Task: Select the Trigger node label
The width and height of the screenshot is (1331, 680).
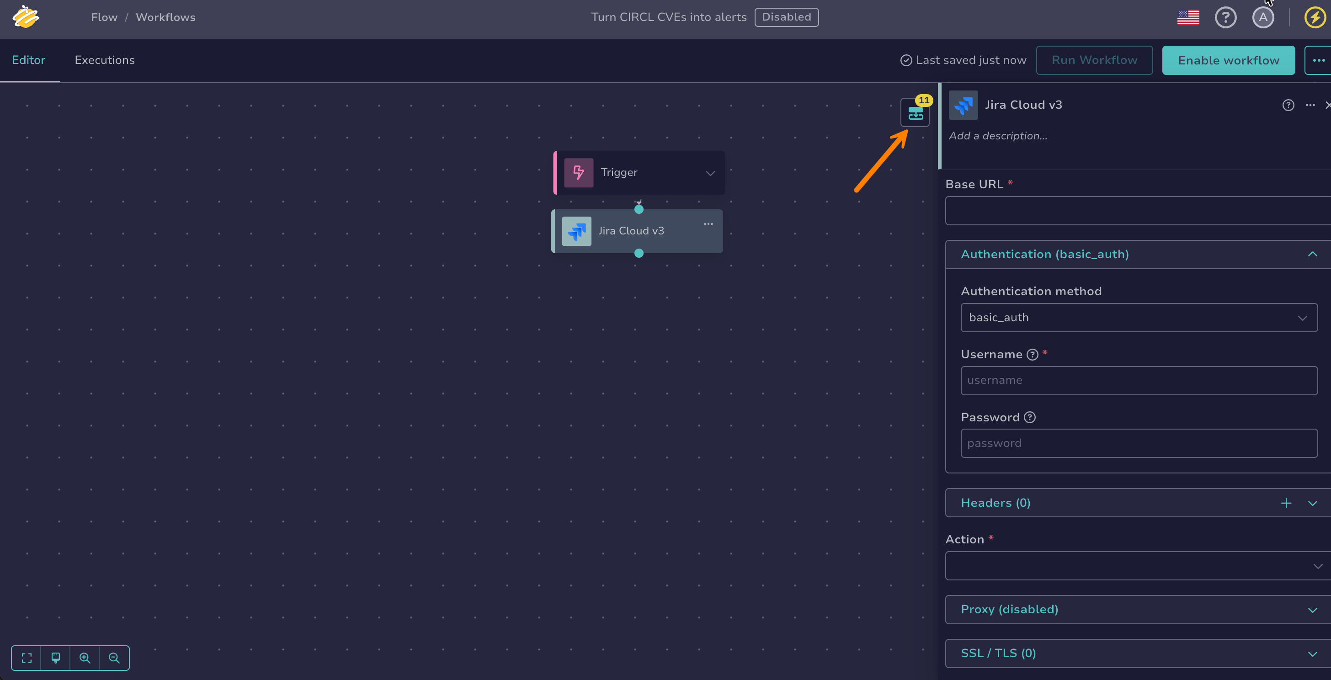Action: point(619,173)
